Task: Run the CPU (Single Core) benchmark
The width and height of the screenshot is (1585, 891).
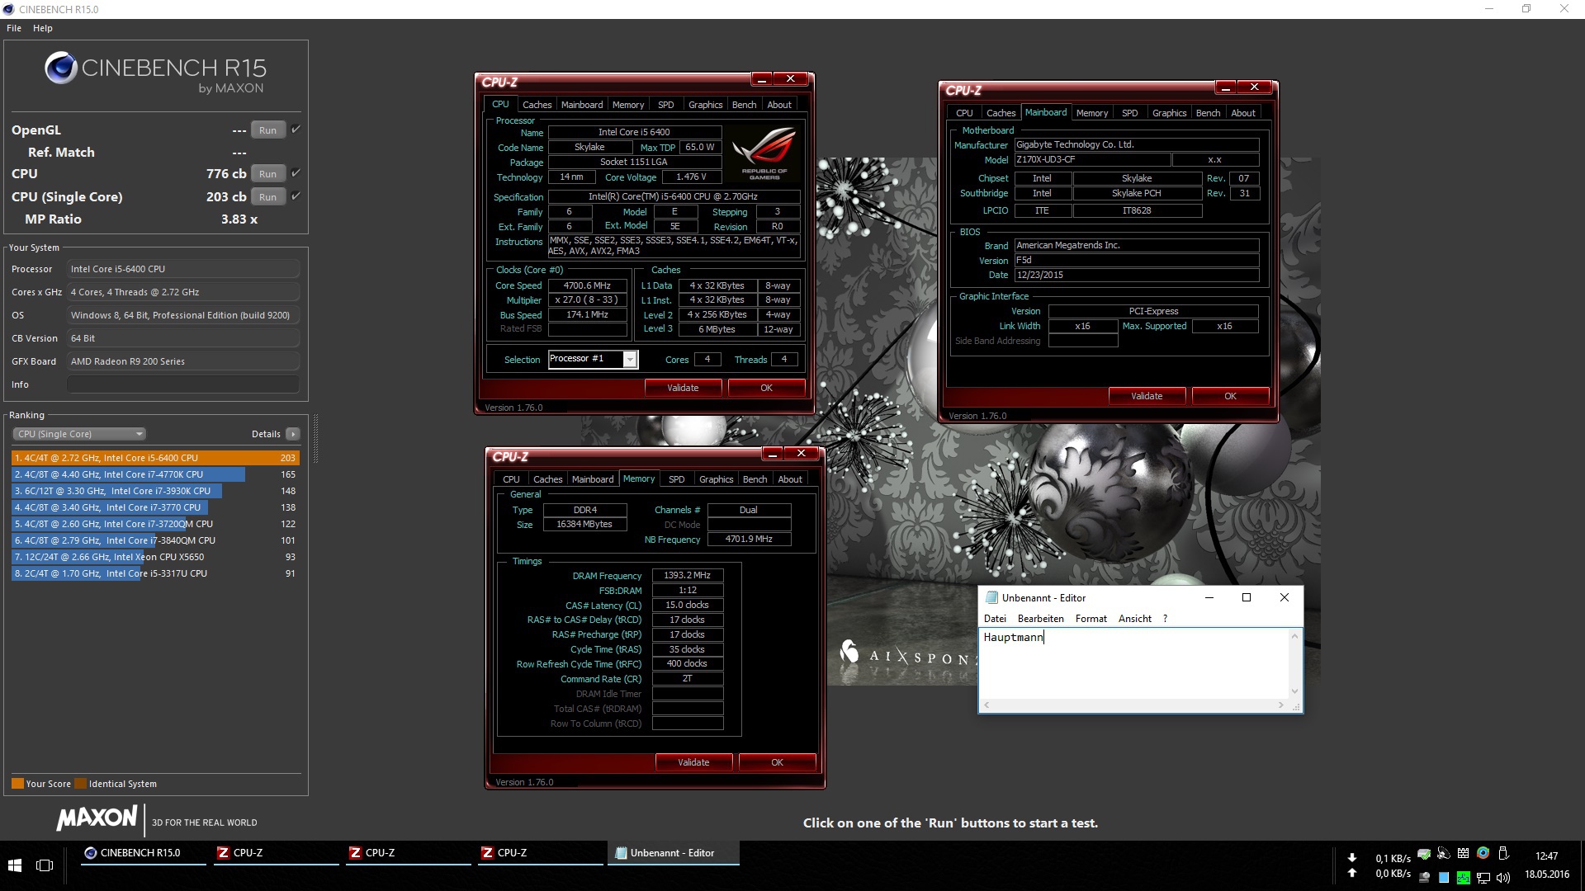Action: (x=267, y=197)
